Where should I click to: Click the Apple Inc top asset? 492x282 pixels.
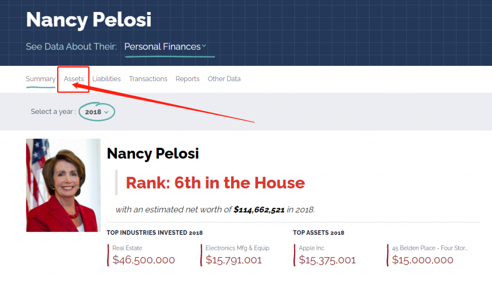pyautogui.click(x=311, y=248)
